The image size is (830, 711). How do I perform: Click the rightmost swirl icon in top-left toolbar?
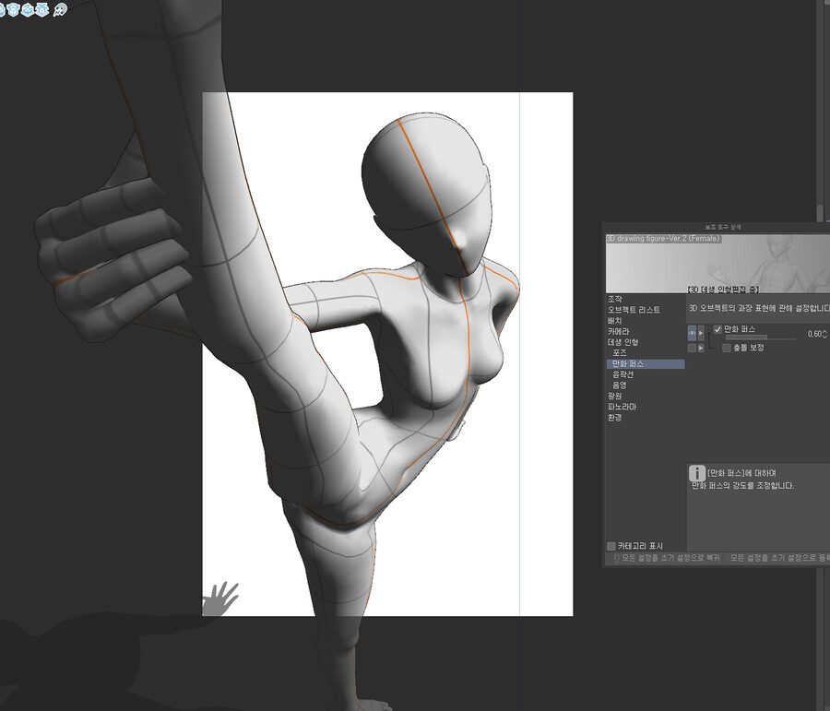coord(61,8)
